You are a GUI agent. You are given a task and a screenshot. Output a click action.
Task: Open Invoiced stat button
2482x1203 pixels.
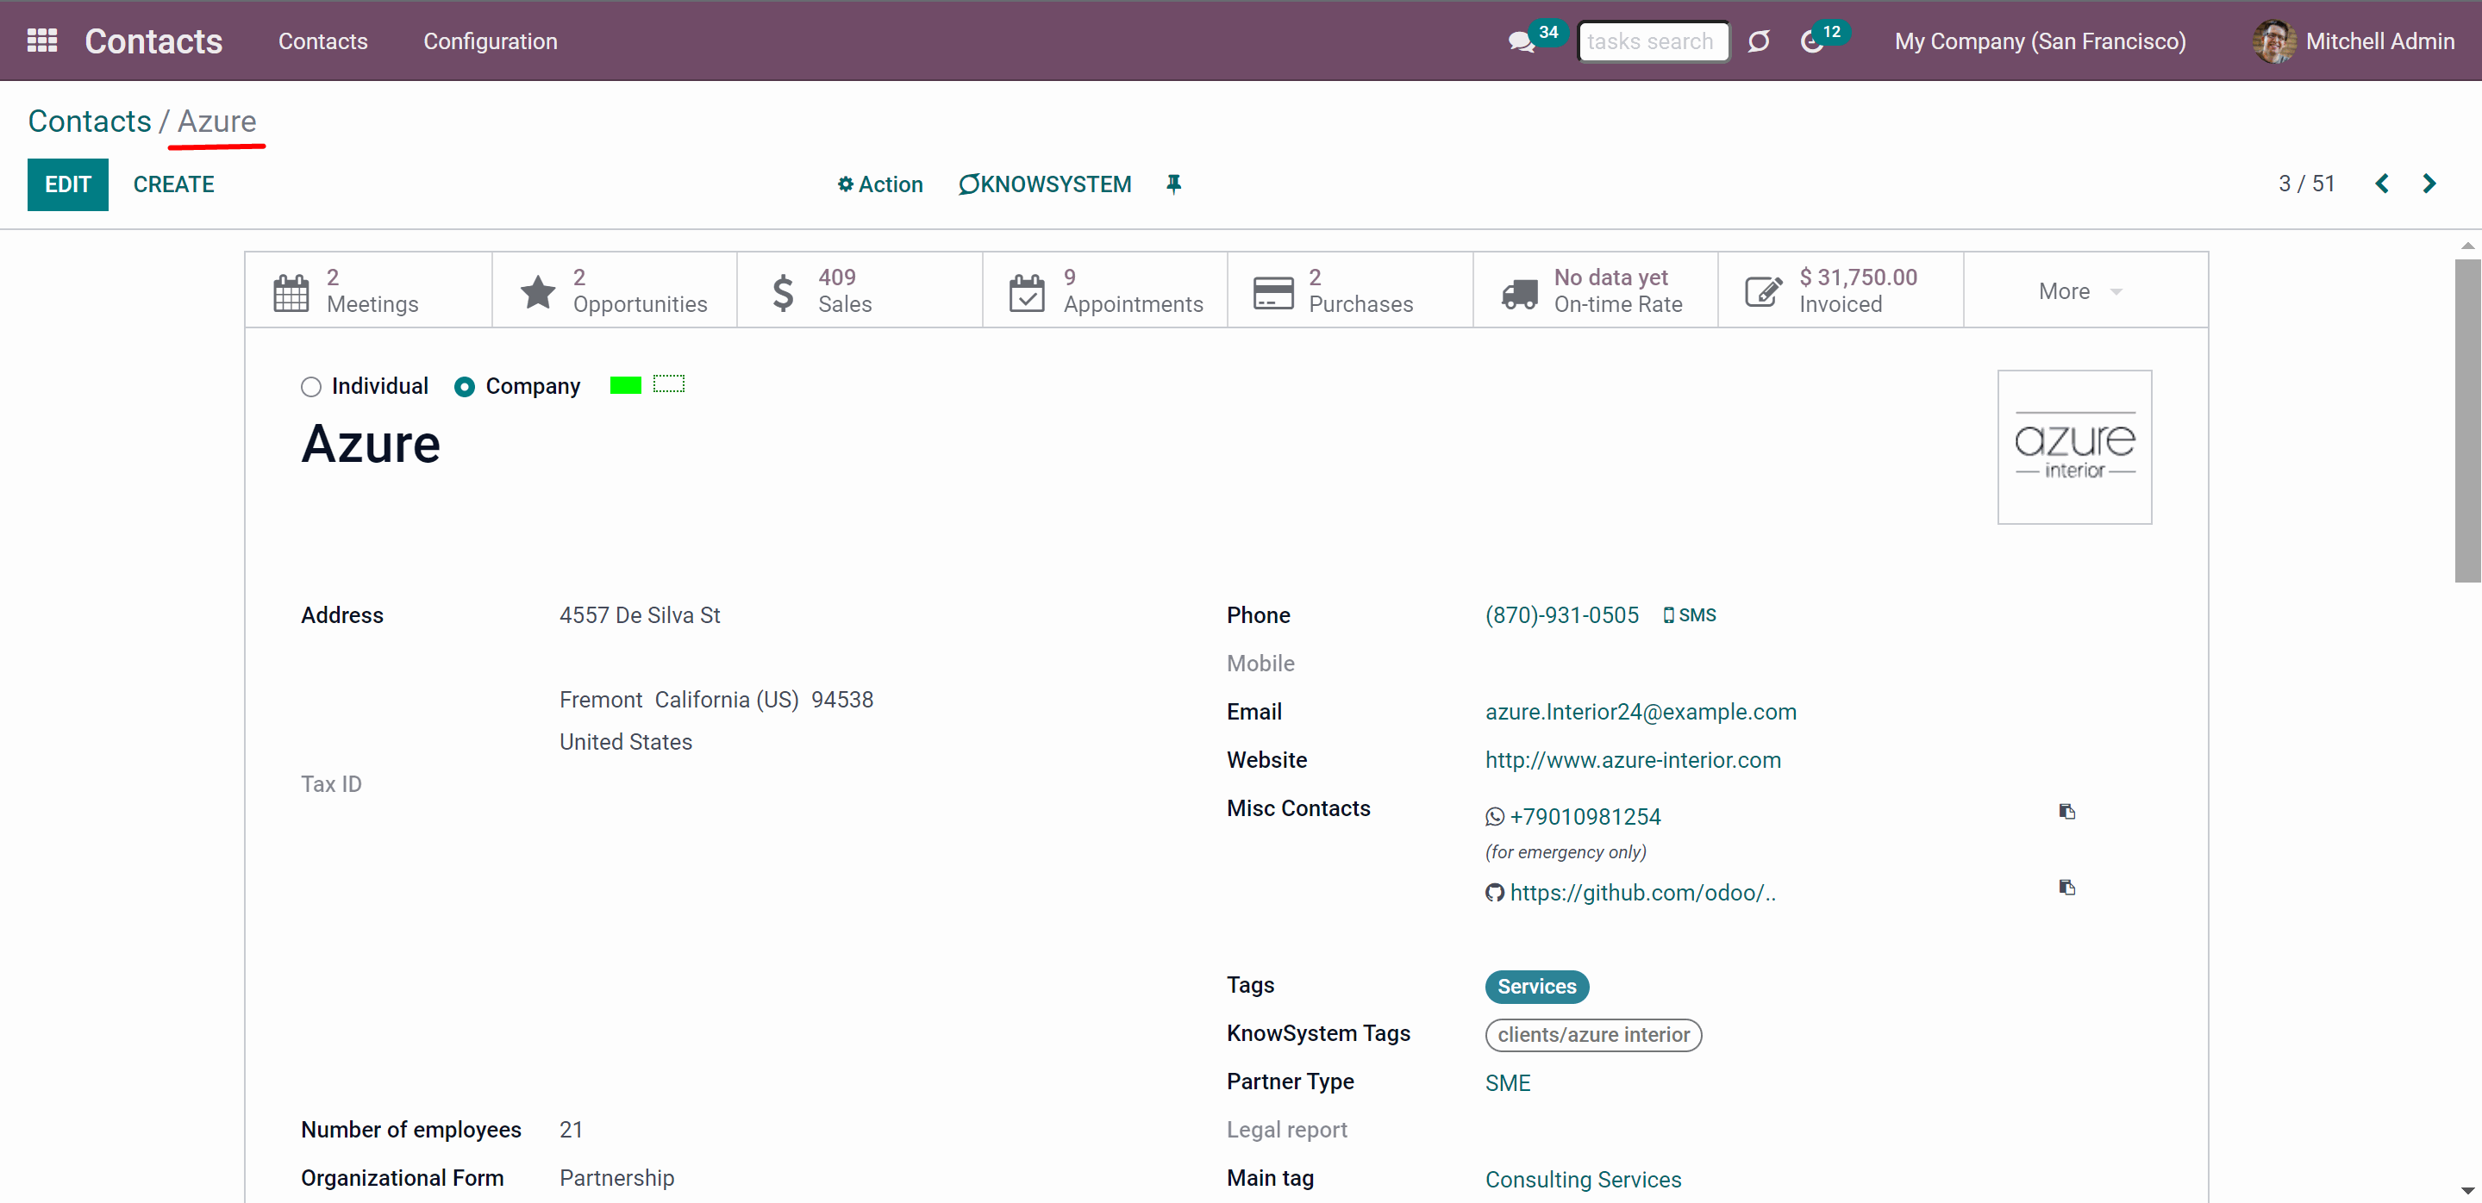(x=1841, y=291)
